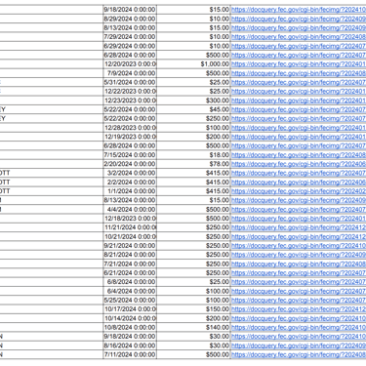Select the date cell 2/2/2024 0:00:00
The height and width of the screenshot is (366, 366).
point(130,183)
